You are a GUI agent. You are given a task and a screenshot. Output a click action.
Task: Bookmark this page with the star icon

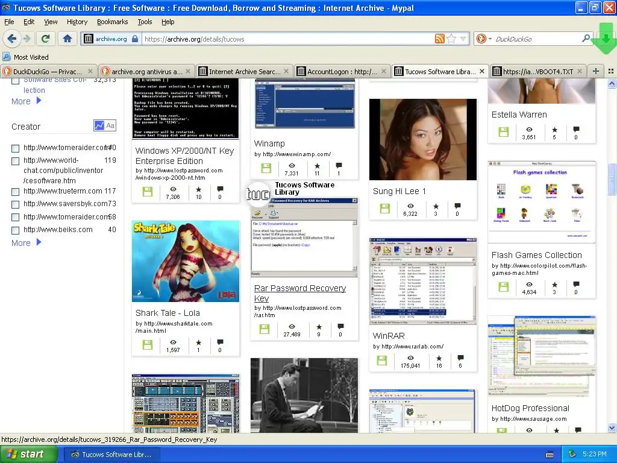click(452, 39)
